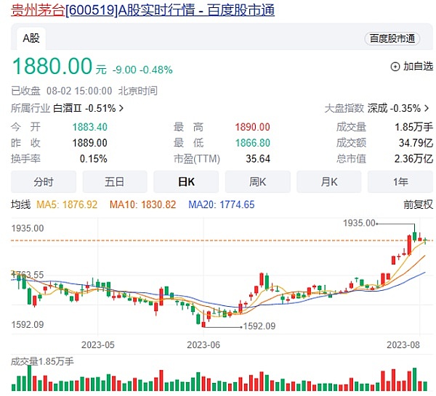The height and width of the screenshot is (396, 436).
Task: Click the 1880.00 current price
Action: click(x=52, y=66)
